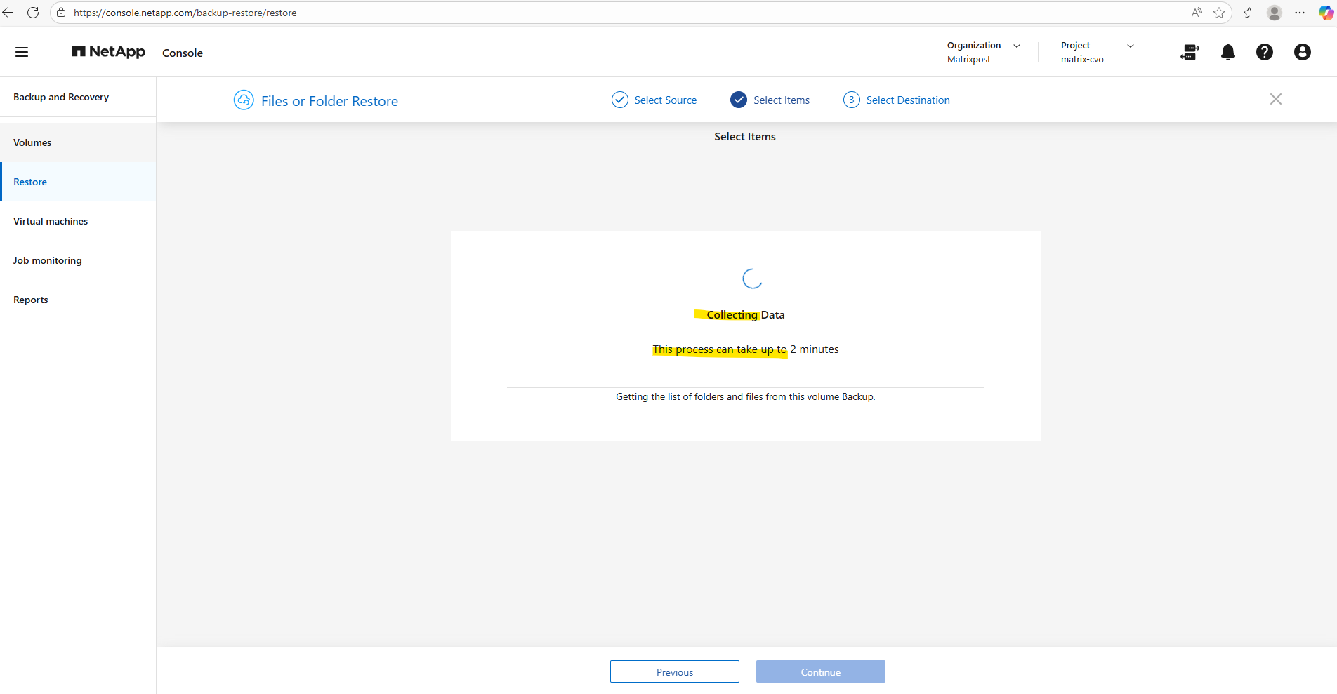
Task: Toggle browser read aloud icon
Action: coord(1197,13)
